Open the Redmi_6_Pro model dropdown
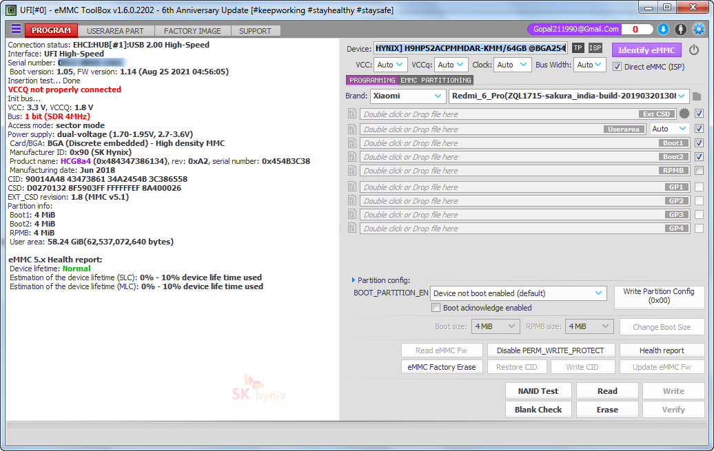Viewport: 714px width, 451px height. click(569, 96)
